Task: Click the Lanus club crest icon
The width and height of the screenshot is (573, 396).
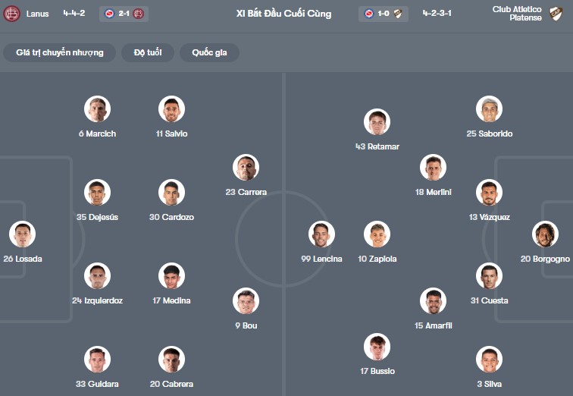Action: pos(11,14)
